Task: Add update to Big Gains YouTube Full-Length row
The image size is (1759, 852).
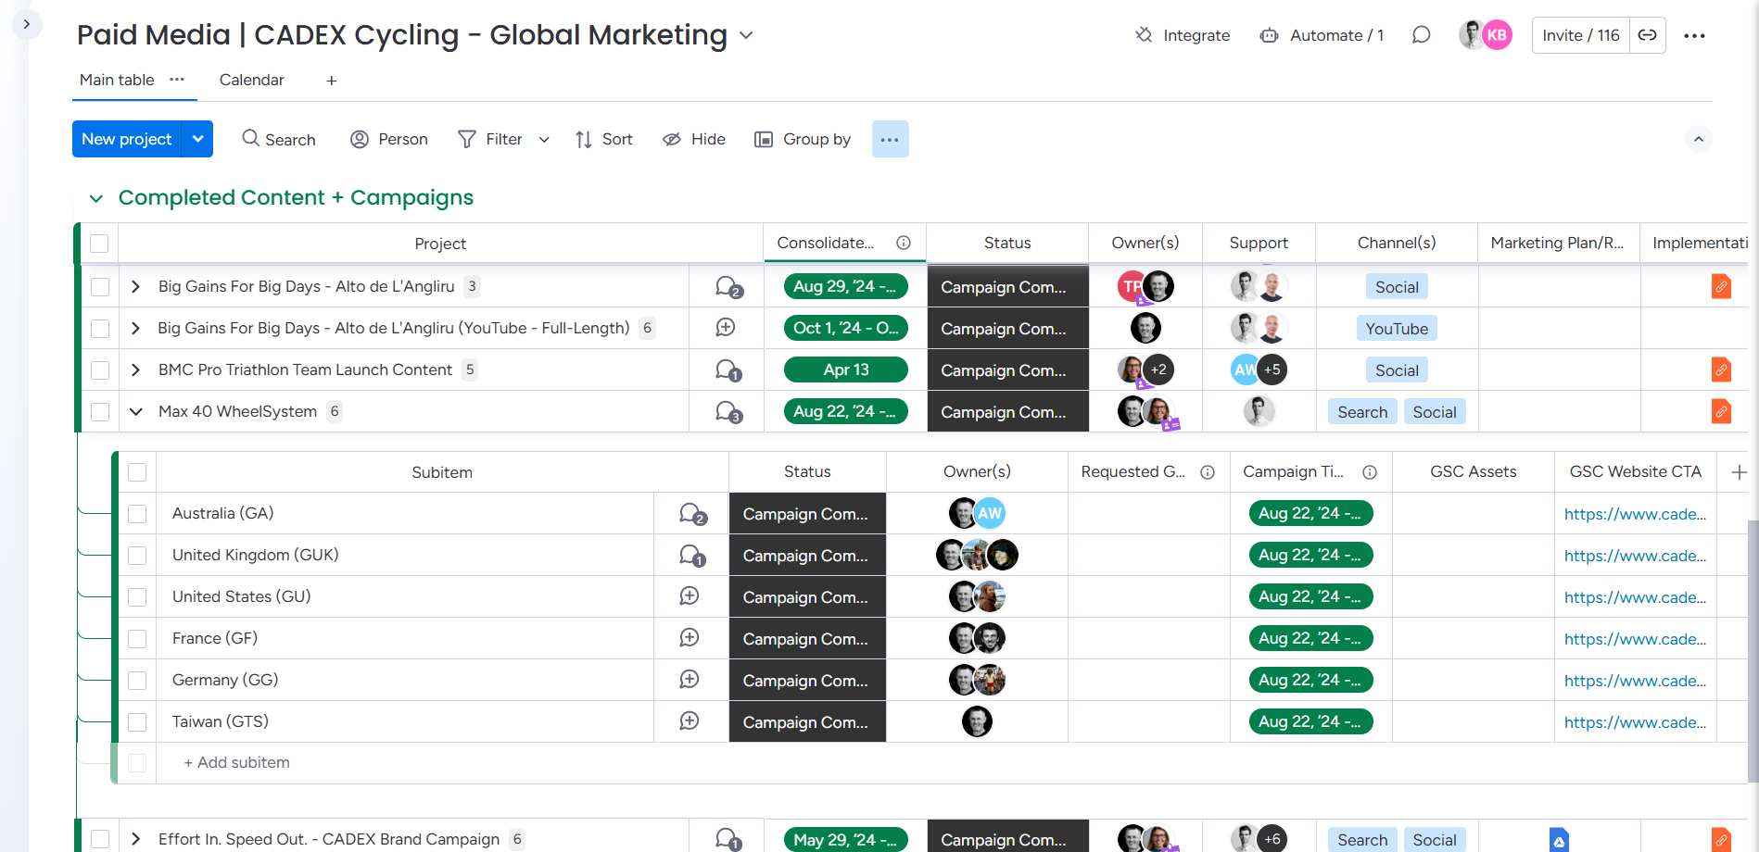Action: pos(726,328)
